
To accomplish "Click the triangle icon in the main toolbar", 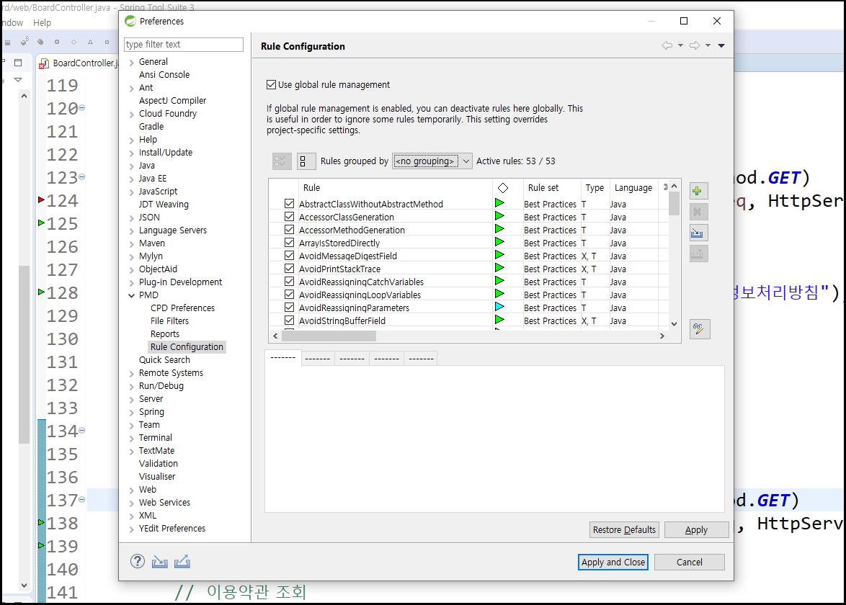I will coord(91,42).
